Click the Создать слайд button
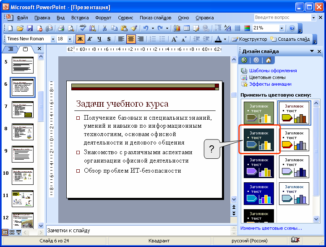The width and height of the screenshot is (326, 247). pos(290,39)
